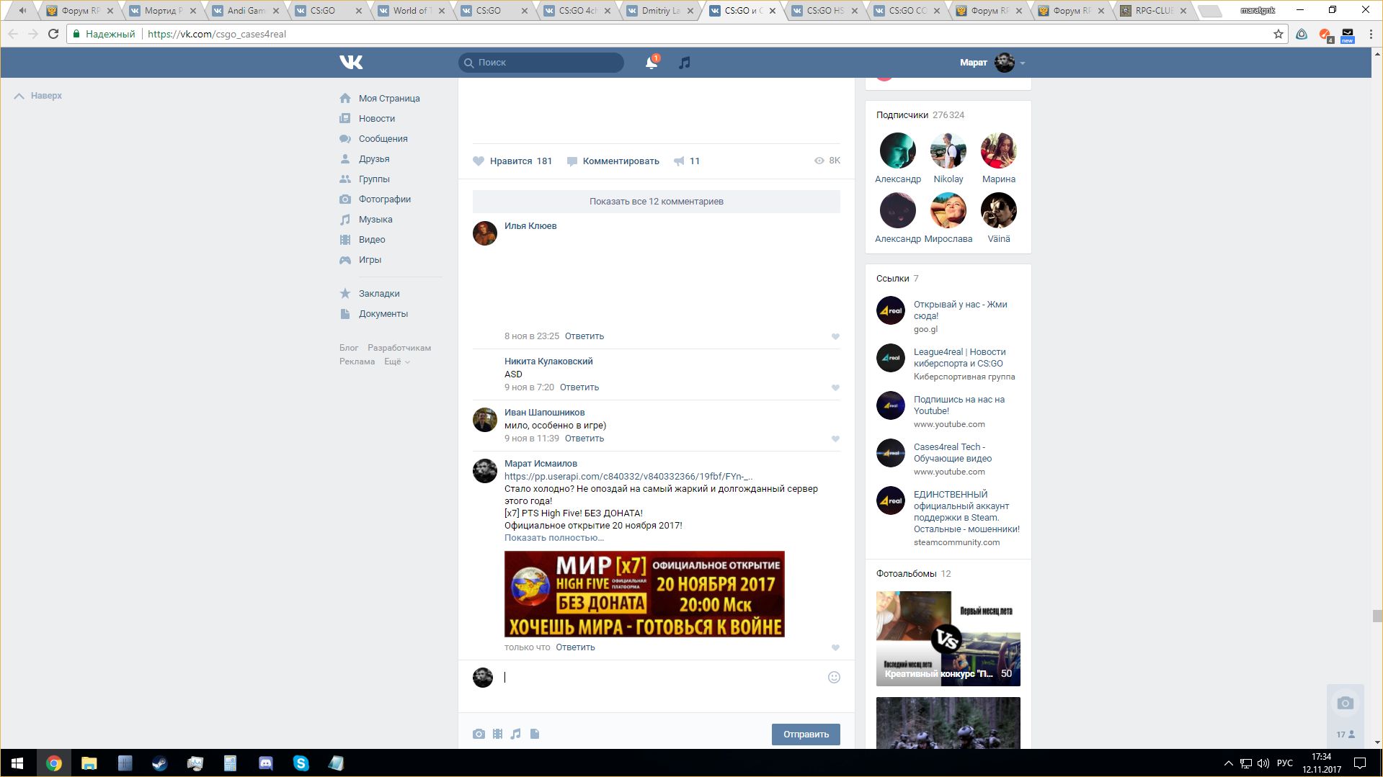The height and width of the screenshot is (777, 1383).
Task: Like the post with Нравится
Action: click(x=512, y=161)
